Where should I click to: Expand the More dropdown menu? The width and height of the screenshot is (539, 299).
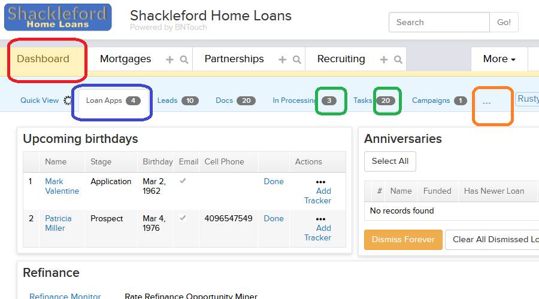(499, 59)
